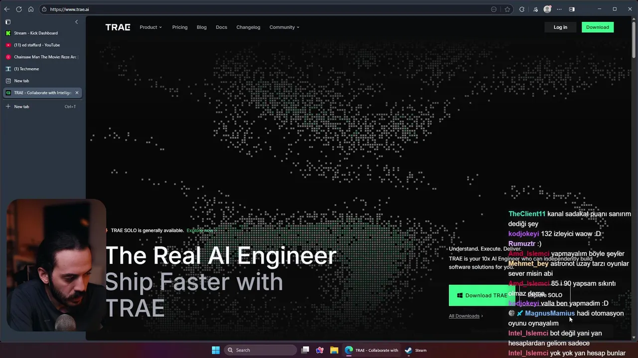Click the MagnusMamius username in chat
This screenshot has height=358, width=638.
pos(550,313)
